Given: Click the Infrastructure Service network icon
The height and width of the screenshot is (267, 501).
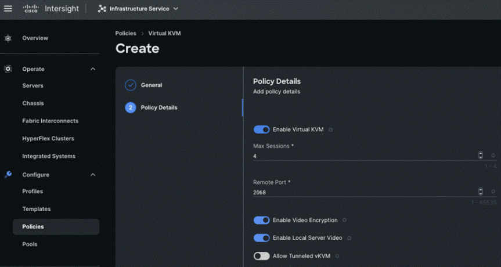Looking at the screenshot, I should coord(102,9).
